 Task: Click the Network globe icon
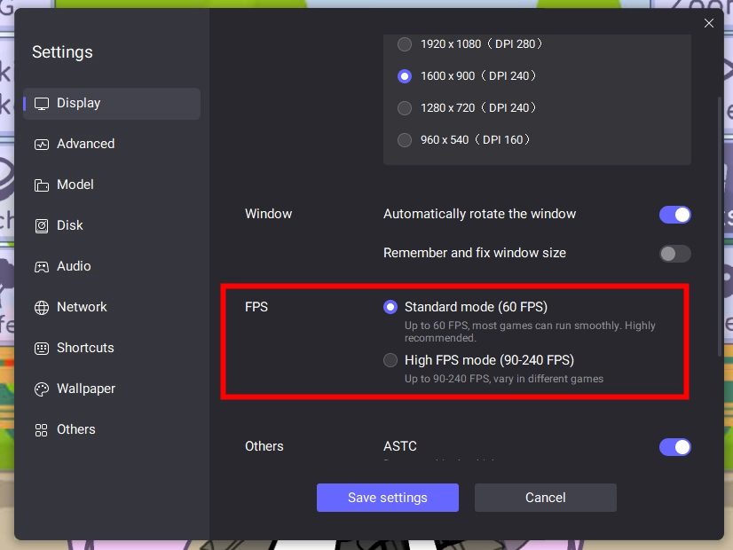pos(42,308)
